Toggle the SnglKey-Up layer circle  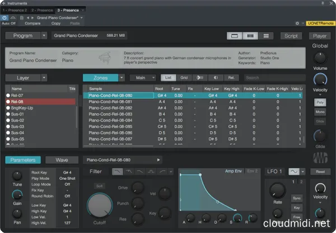[x=8, y=108]
